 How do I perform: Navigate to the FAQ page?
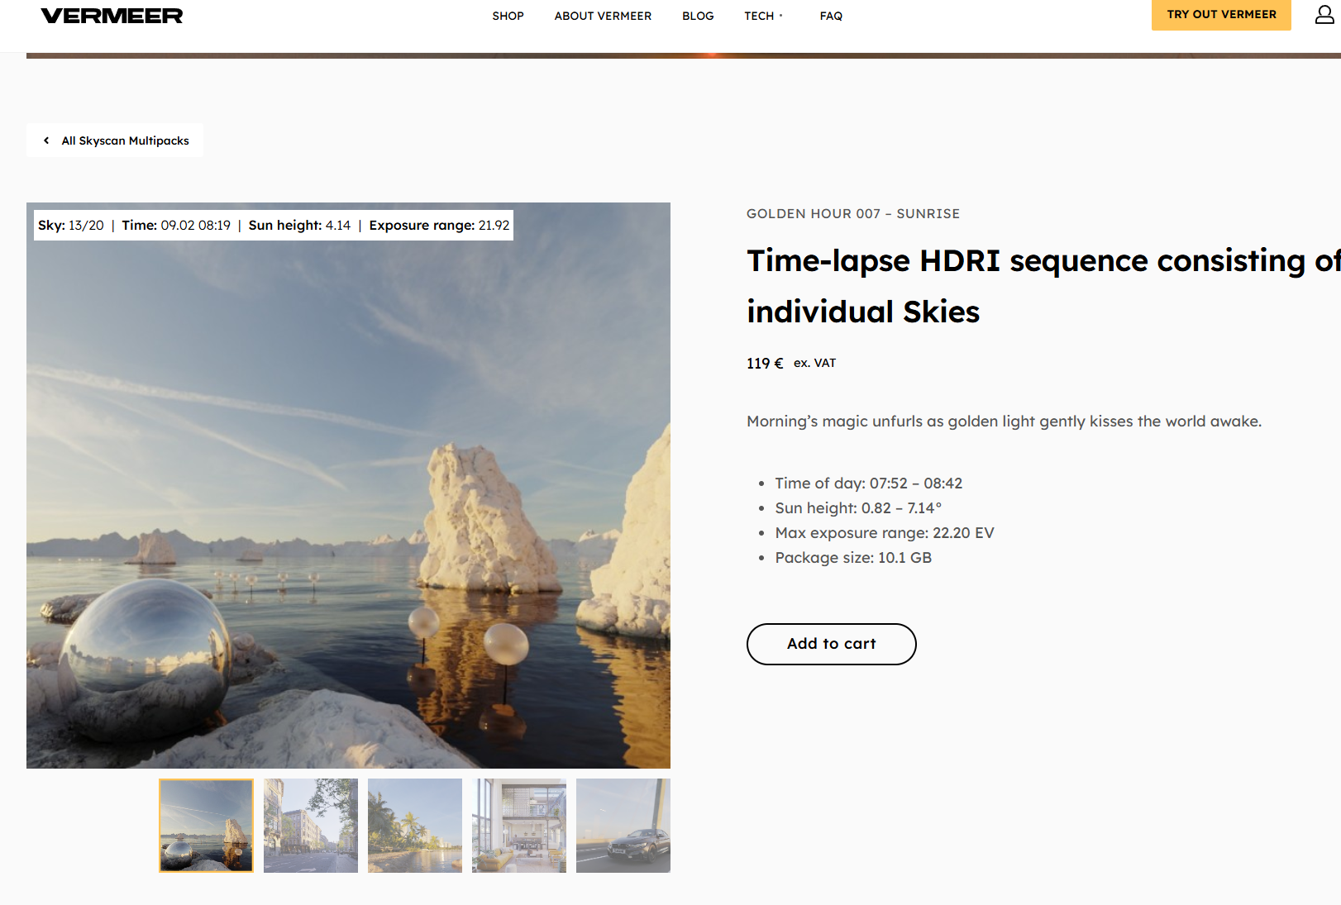pos(831,16)
